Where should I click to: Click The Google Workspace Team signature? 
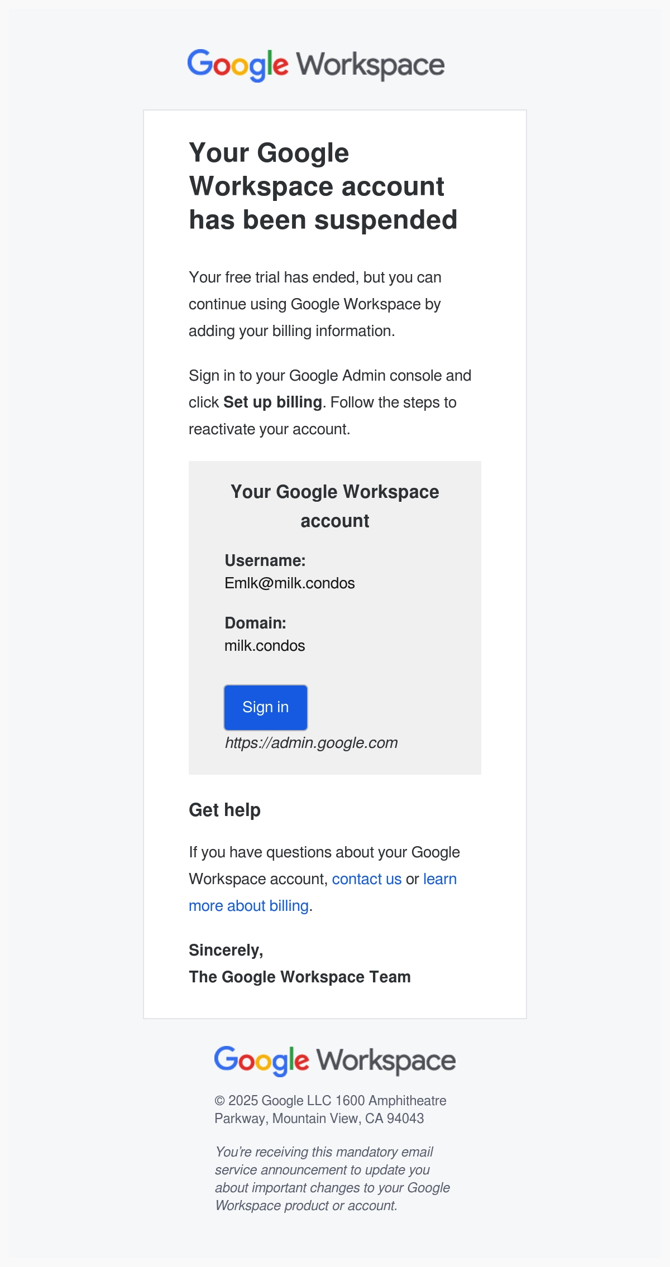tap(300, 977)
